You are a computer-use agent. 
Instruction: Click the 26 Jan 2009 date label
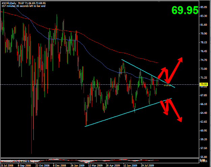pyautogui.click(x=77, y=165)
